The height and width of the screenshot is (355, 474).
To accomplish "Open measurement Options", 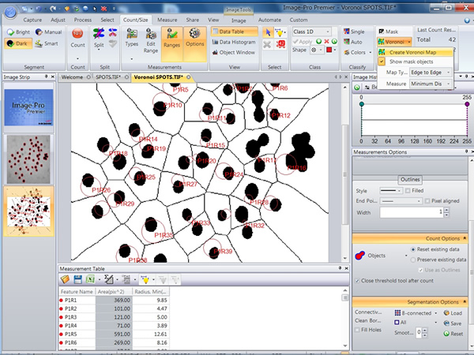I will tap(194, 43).
